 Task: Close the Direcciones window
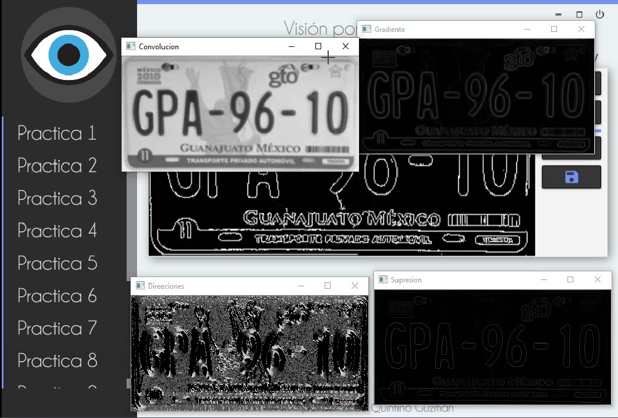355,286
